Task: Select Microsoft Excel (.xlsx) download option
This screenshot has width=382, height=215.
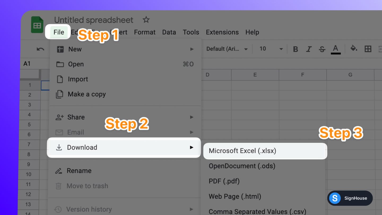Action: tap(243, 150)
